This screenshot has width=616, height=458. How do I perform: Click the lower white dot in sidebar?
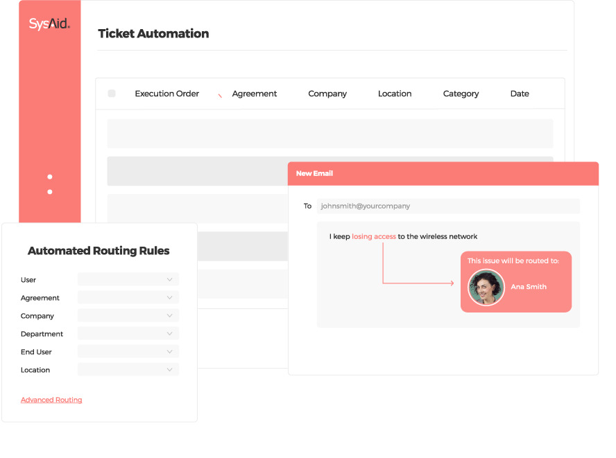tap(50, 192)
